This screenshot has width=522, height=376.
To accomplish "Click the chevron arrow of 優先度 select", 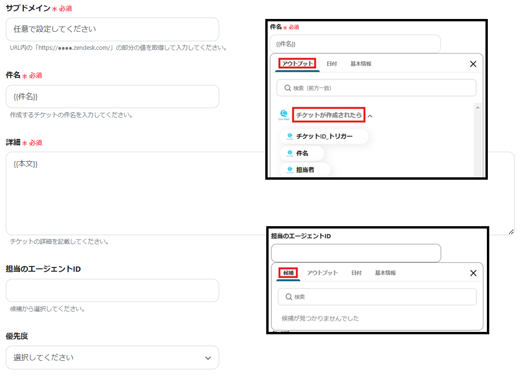I will (208, 358).
